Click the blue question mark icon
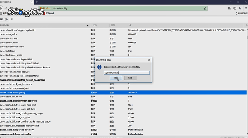The image size is (248, 138). click(x=99, y=67)
